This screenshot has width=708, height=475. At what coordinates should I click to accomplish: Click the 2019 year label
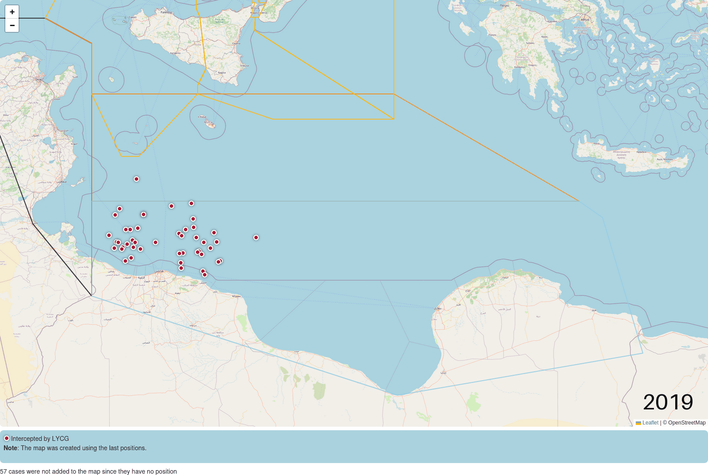pos(668,402)
